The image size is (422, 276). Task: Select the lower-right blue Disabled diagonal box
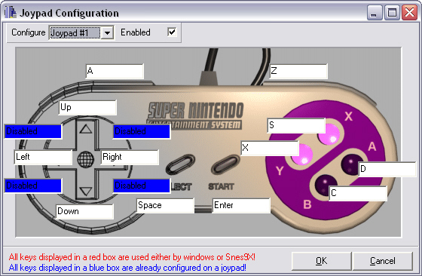point(142,186)
